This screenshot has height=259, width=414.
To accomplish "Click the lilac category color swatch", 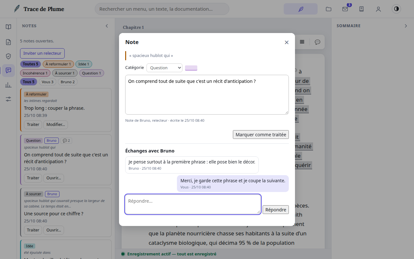I will pyautogui.click(x=191, y=68).
